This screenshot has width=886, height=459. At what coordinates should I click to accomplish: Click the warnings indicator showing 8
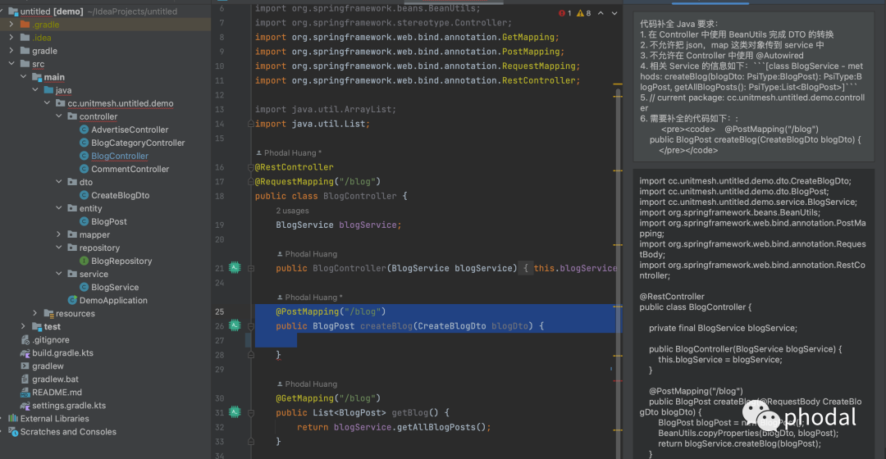(584, 13)
